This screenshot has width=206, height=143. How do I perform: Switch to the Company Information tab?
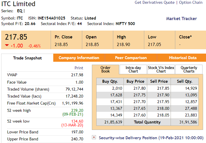pyautogui.click(x=79, y=58)
